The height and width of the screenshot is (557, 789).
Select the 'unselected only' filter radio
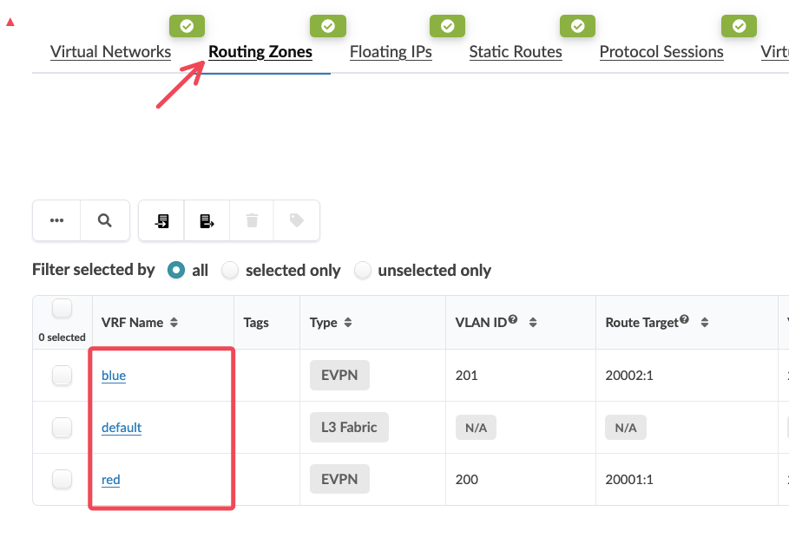point(362,270)
